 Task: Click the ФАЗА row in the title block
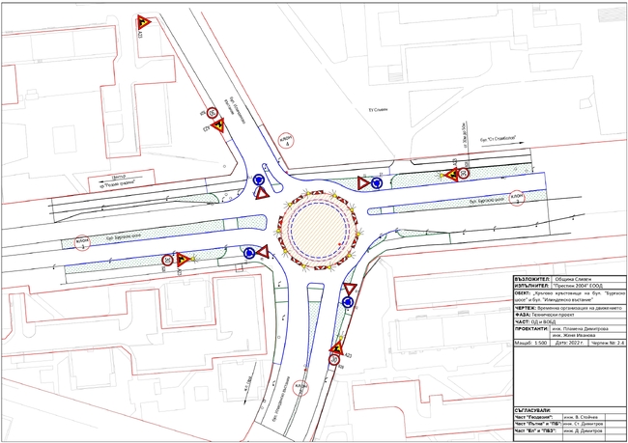pos(569,318)
